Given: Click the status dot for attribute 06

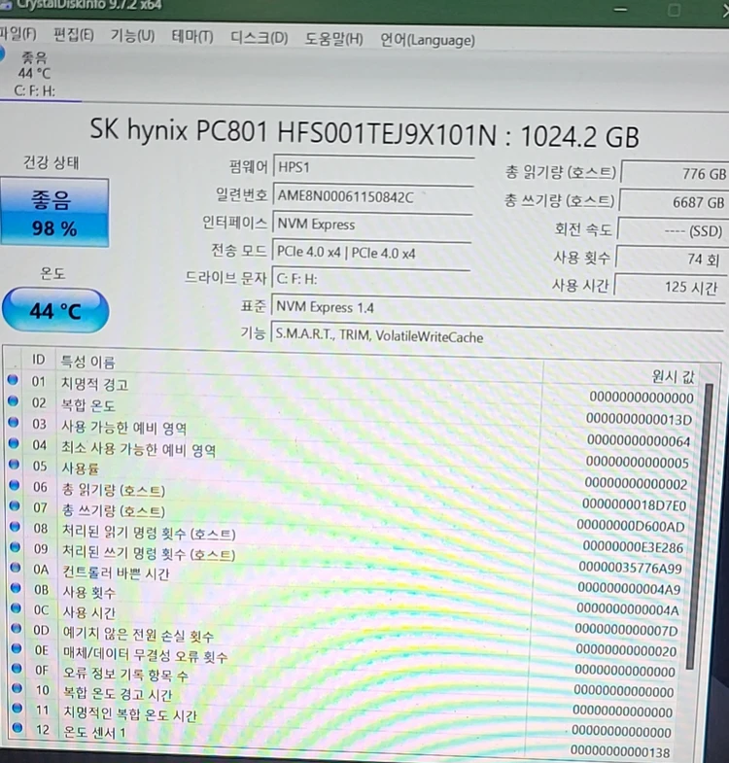Looking at the screenshot, I should tap(15, 485).
